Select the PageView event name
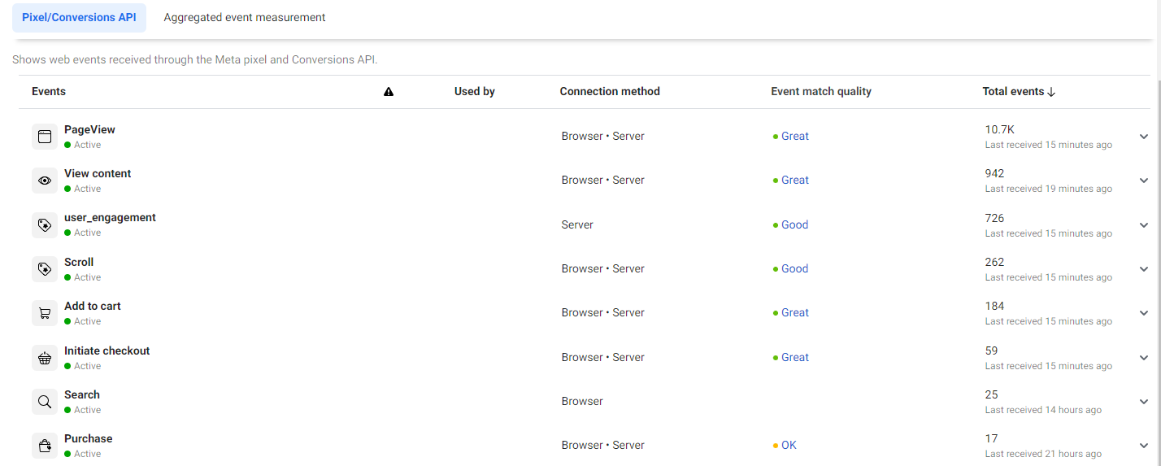Image resolution: width=1161 pixels, height=466 pixels. pyautogui.click(x=89, y=129)
